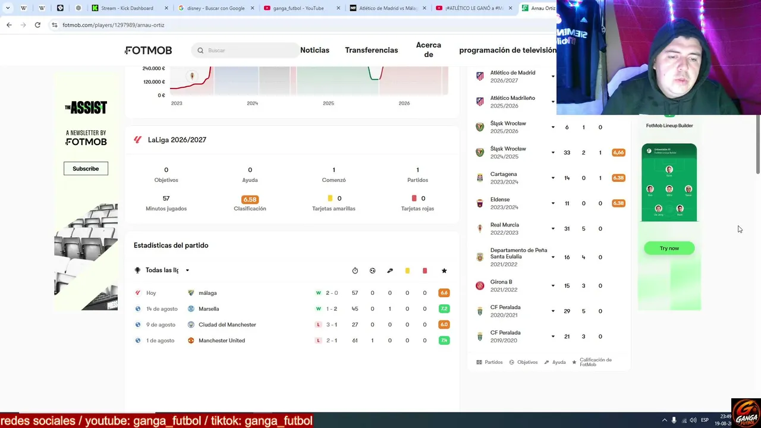This screenshot has width=761, height=428.
Task: Click the Atlético de Madrid 2026/2027 crest
Action: coord(480,76)
